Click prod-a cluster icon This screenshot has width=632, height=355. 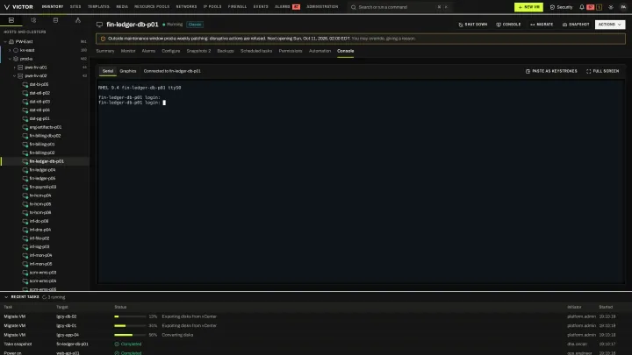[16, 59]
